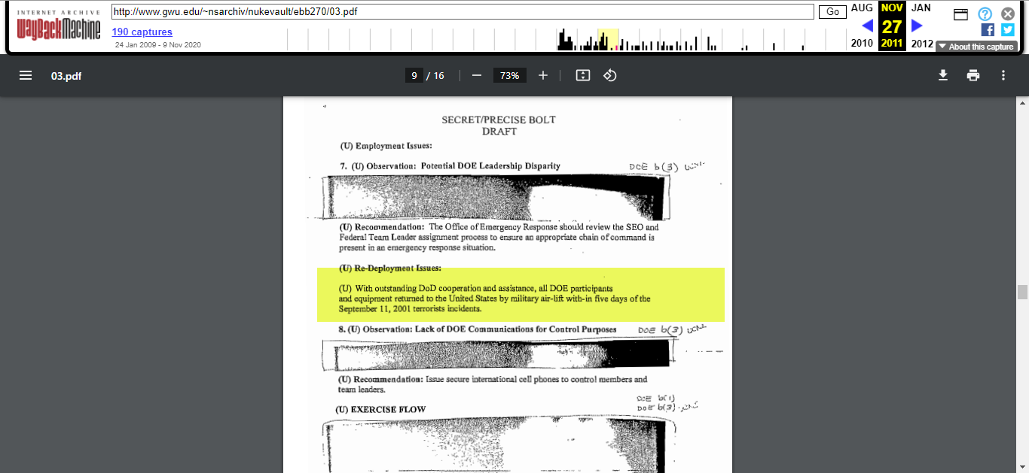The width and height of the screenshot is (1029, 473).
Task: Print the PDF document
Action: (x=973, y=75)
